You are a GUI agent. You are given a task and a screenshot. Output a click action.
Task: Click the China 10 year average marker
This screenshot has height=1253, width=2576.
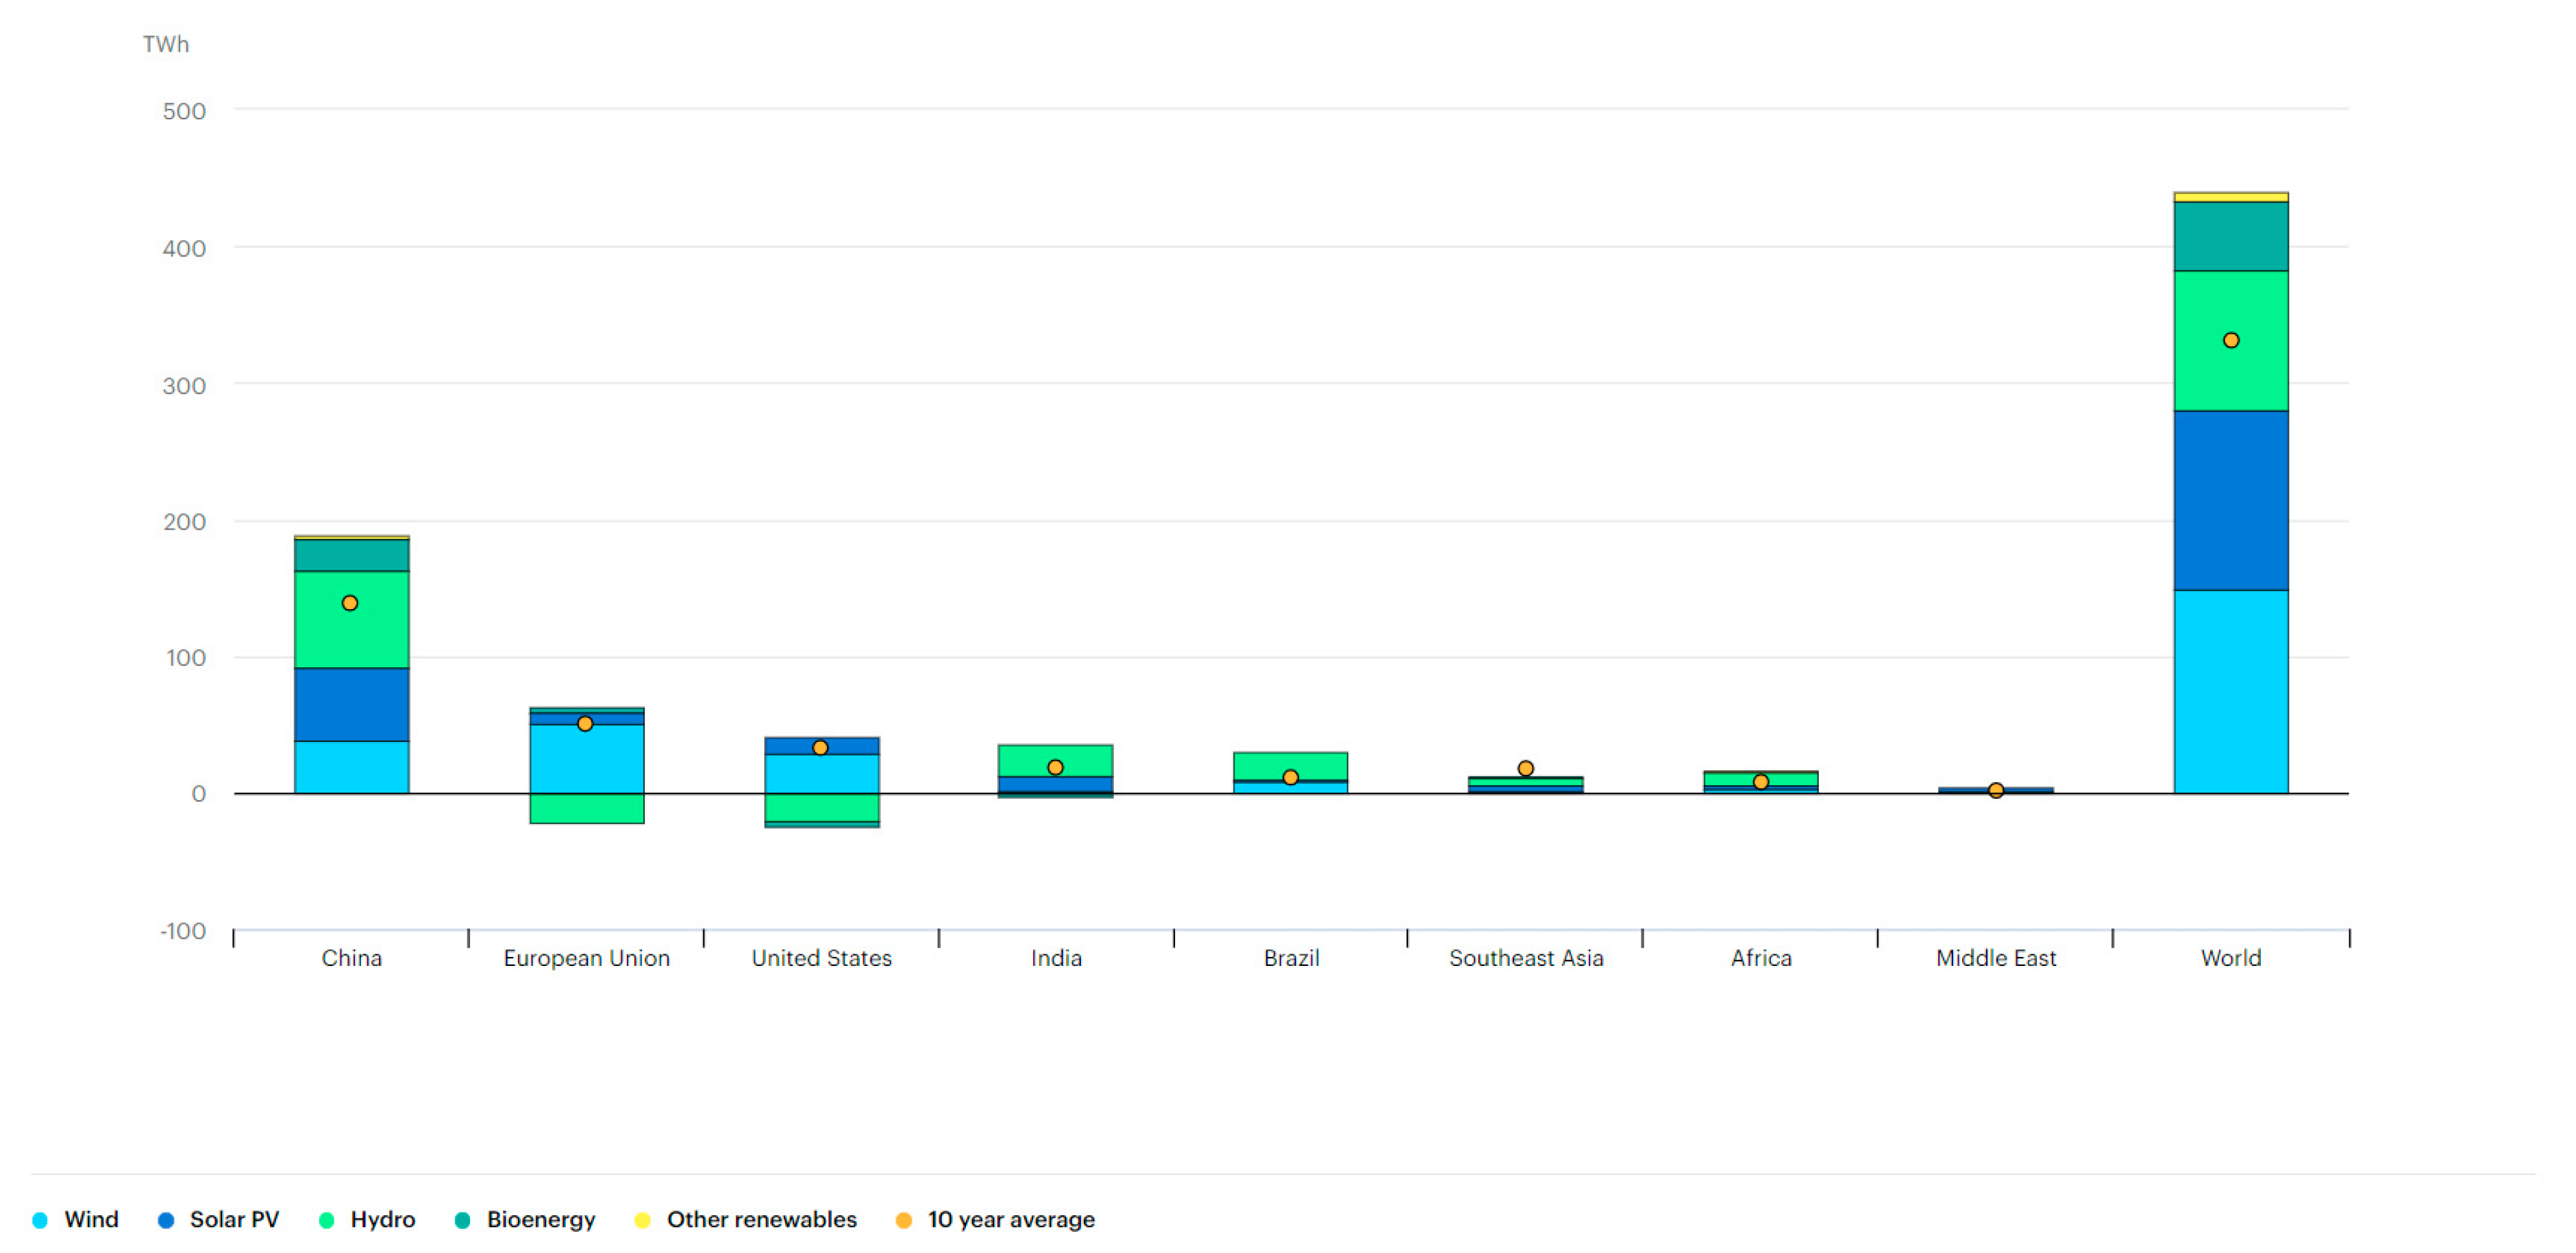350,603
